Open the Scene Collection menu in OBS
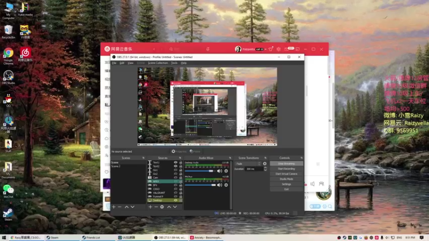The height and width of the screenshot is (241, 429). (x=158, y=63)
